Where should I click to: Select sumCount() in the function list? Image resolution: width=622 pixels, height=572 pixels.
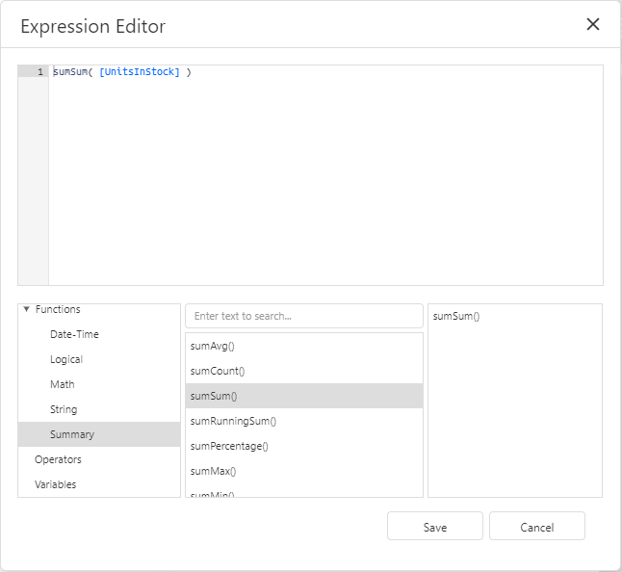point(218,371)
